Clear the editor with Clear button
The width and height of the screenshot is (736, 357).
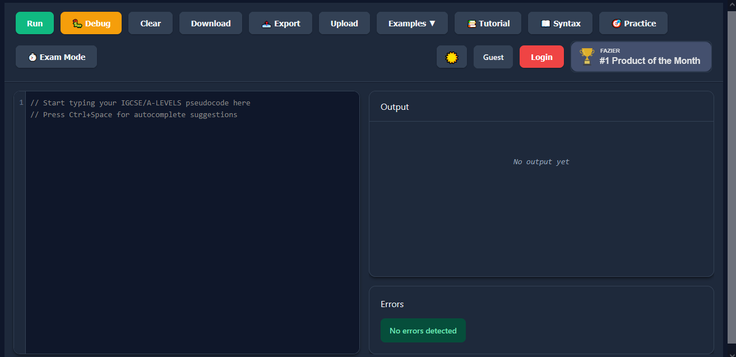click(x=150, y=24)
